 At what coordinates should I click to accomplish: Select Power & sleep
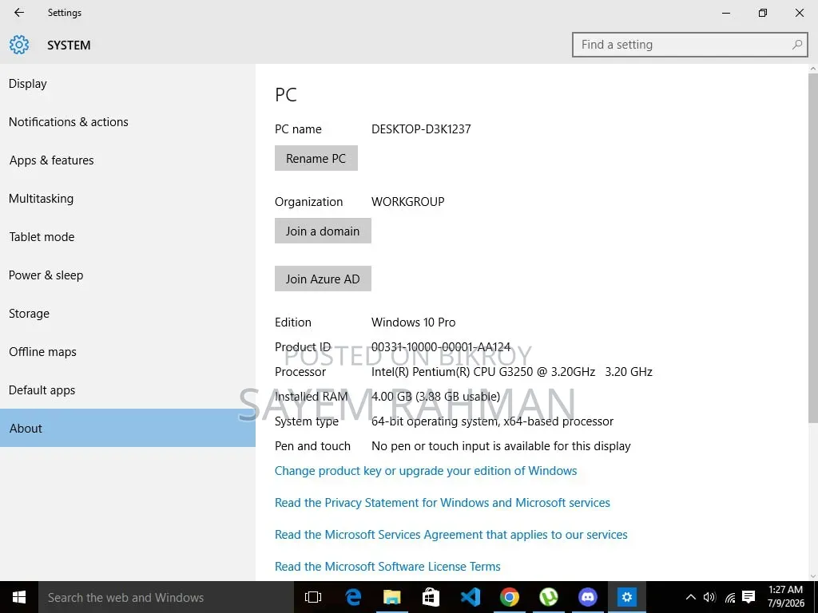pos(128,275)
